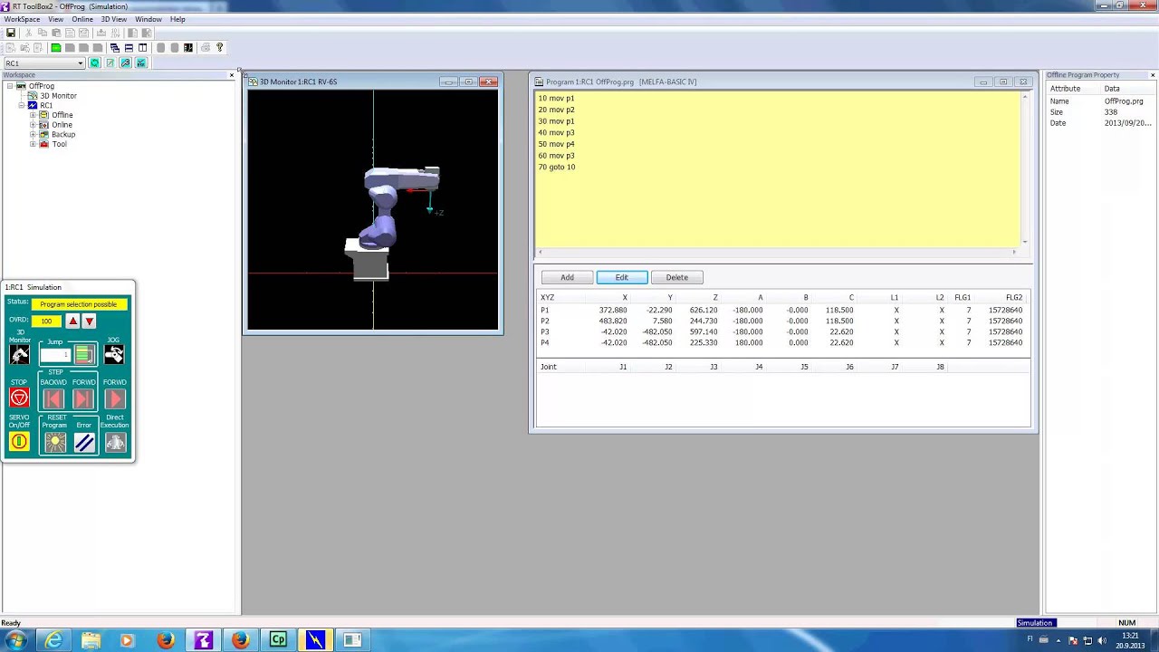Click the Help question mark toolbar icon
This screenshot has width=1159, height=652.
point(219,48)
